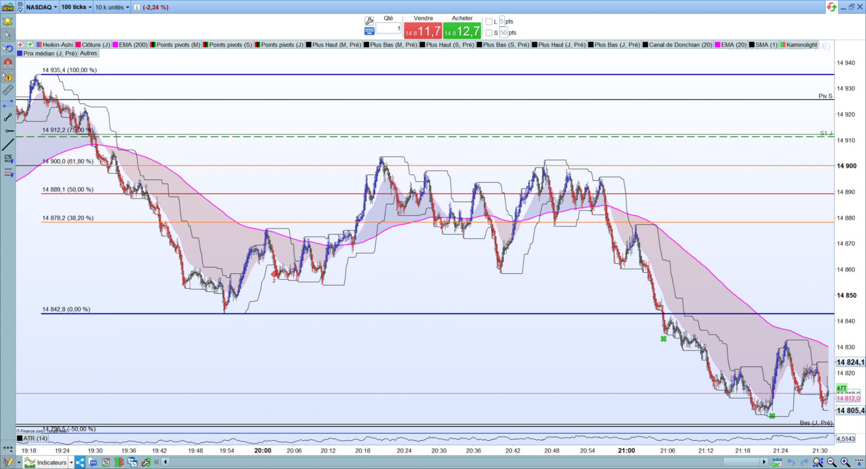Click the Qté quantity input field
This screenshot has width=866, height=469.
pyautogui.click(x=388, y=28)
